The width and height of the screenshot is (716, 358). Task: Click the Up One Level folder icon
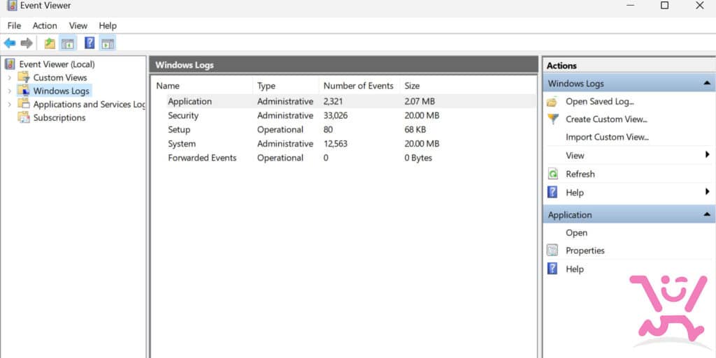[x=50, y=43]
